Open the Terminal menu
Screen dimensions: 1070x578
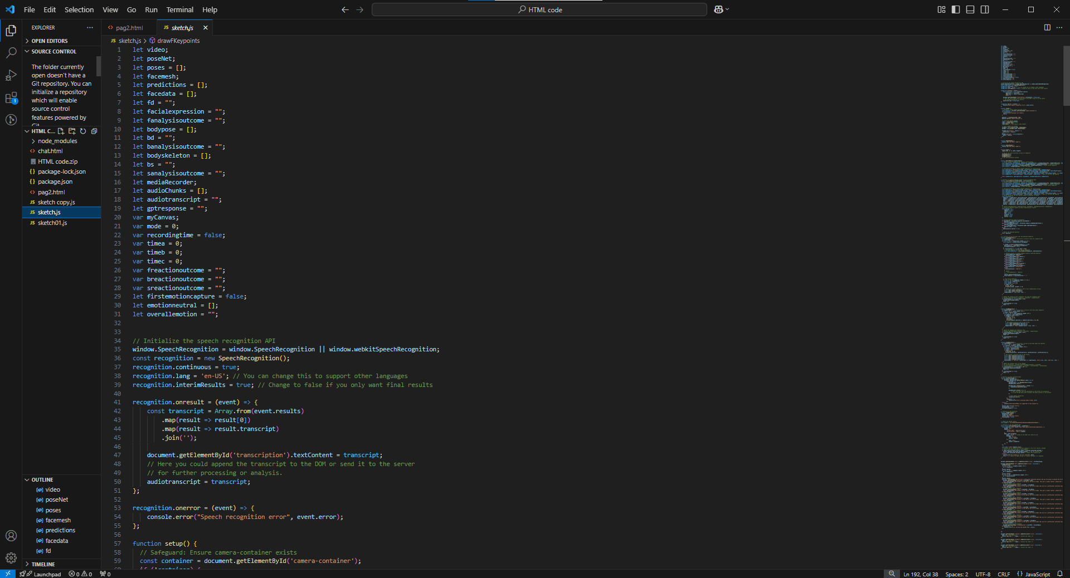pyautogui.click(x=180, y=9)
